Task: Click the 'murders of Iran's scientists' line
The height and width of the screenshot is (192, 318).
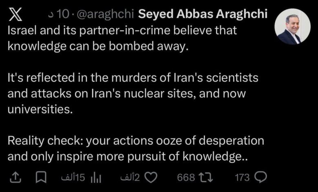Action: pos(133,78)
